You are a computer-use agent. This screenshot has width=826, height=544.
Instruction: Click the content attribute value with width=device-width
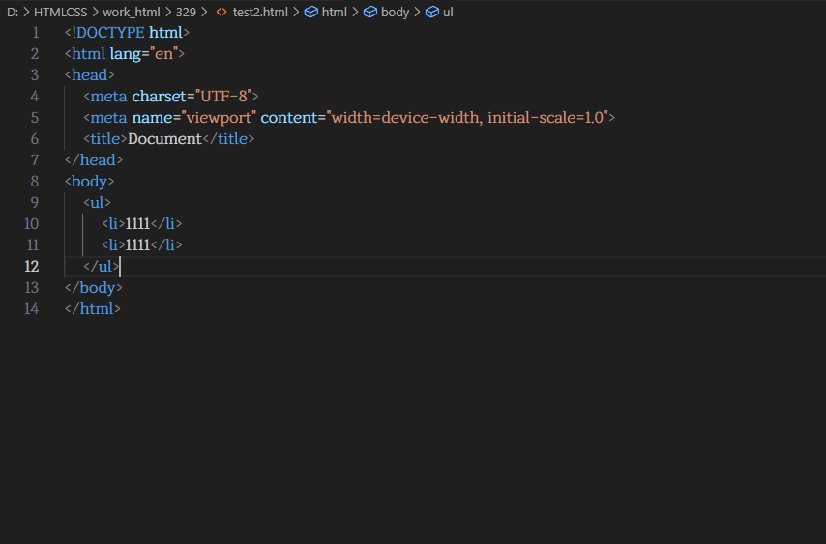(x=467, y=118)
